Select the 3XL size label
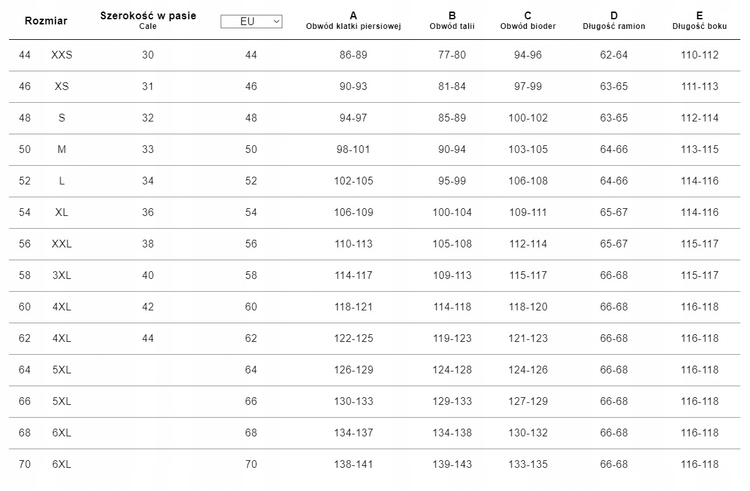The height and width of the screenshot is (491, 750). tap(62, 276)
